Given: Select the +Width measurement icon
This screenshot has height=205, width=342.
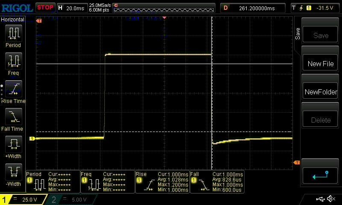Looking at the screenshot, I should 13,144.
